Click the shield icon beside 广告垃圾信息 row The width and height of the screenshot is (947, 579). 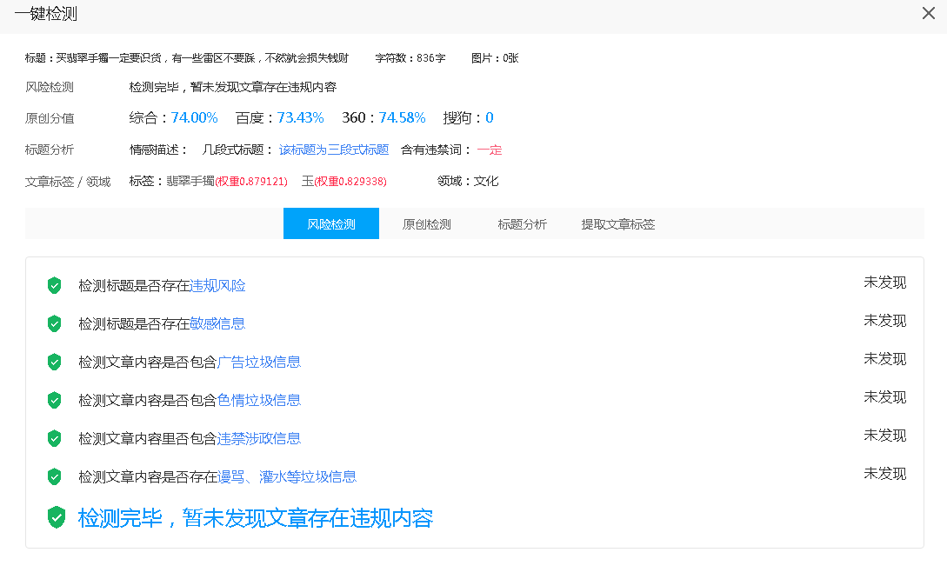54,362
